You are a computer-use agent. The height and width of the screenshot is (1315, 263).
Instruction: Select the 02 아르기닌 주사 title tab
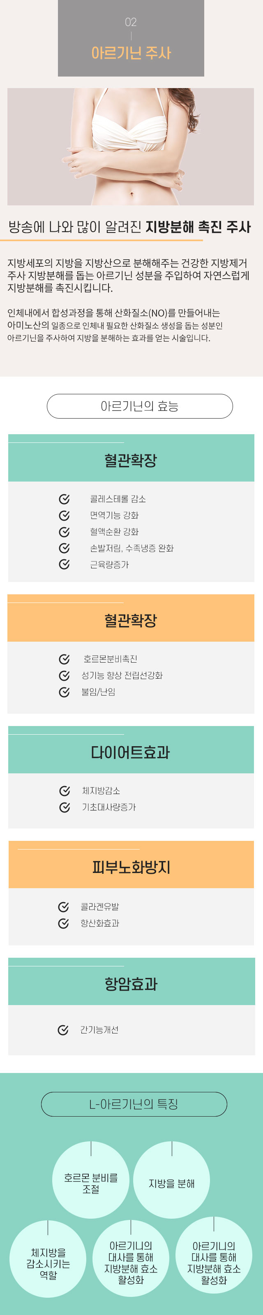(x=131, y=38)
